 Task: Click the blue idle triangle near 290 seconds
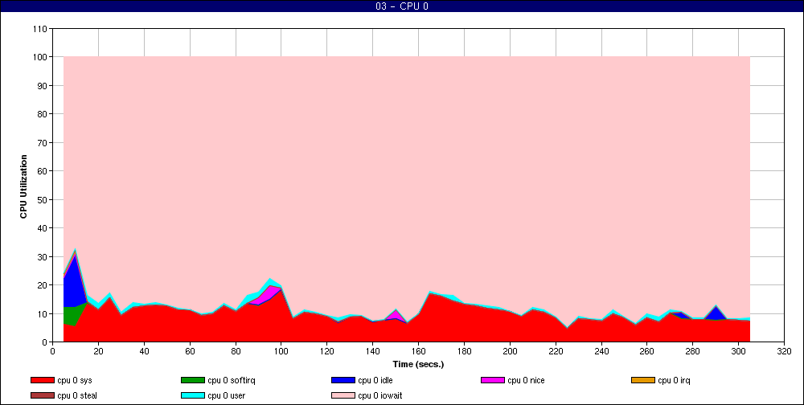pos(716,313)
